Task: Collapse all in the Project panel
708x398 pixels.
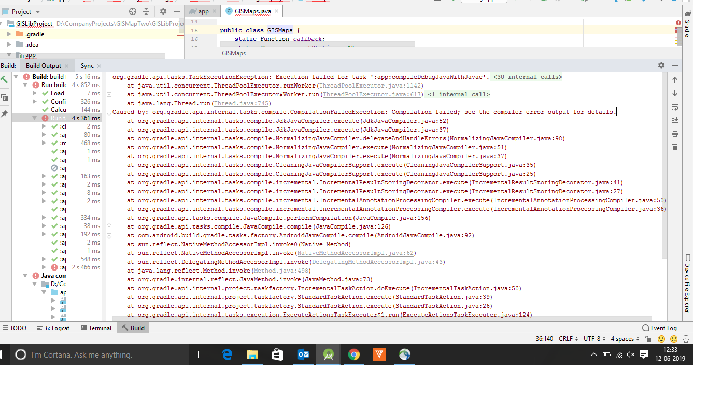Action: coord(146,11)
